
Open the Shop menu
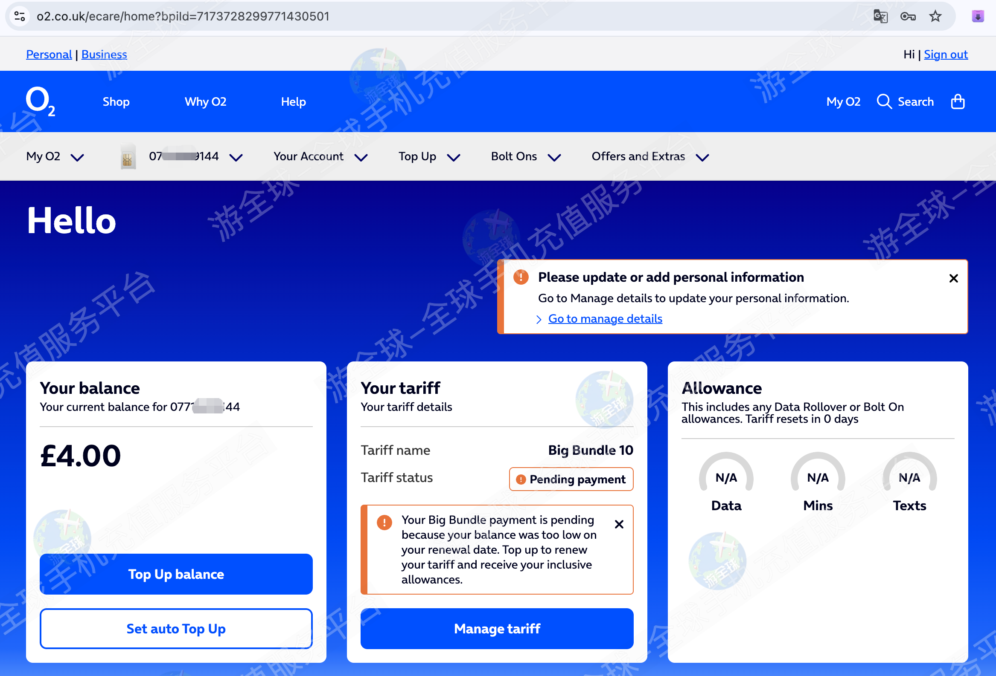point(116,101)
